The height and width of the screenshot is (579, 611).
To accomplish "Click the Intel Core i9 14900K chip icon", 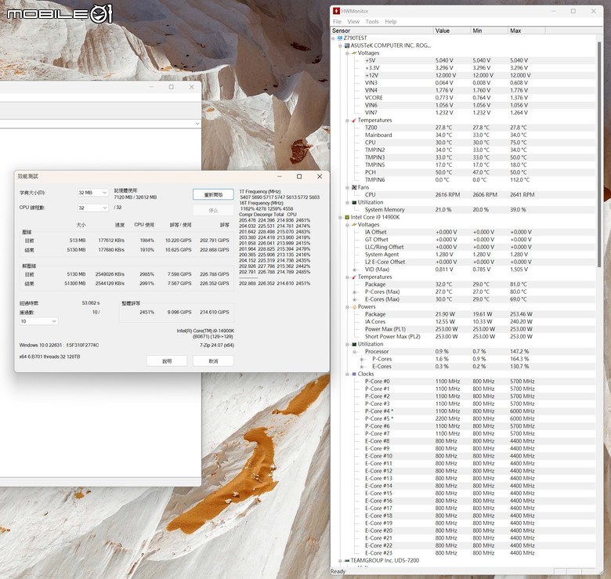I will click(x=347, y=217).
